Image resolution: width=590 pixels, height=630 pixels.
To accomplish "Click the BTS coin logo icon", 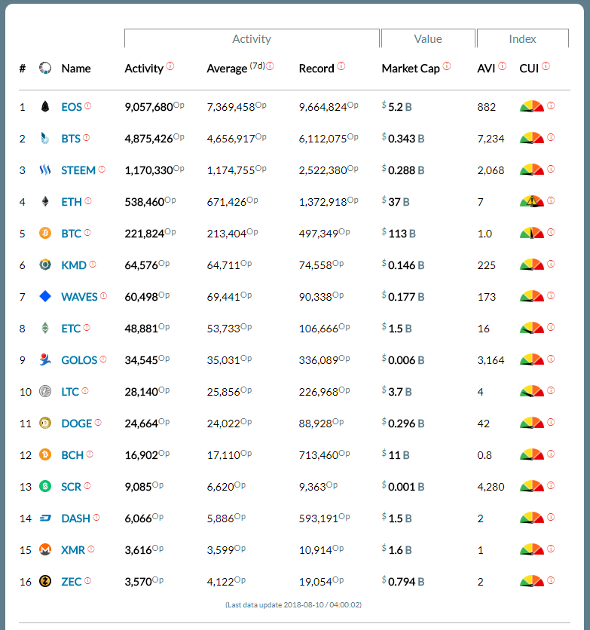I will pyautogui.click(x=45, y=138).
